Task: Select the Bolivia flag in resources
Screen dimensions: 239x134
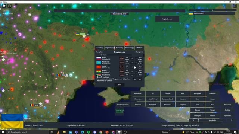Action: pyautogui.click(x=99, y=71)
